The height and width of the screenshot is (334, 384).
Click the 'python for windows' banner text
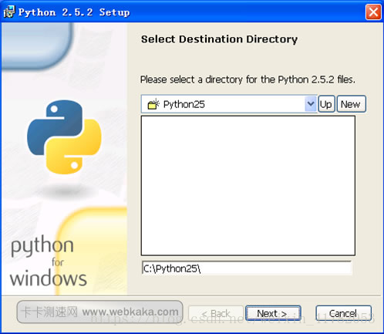click(x=49, y=261)
